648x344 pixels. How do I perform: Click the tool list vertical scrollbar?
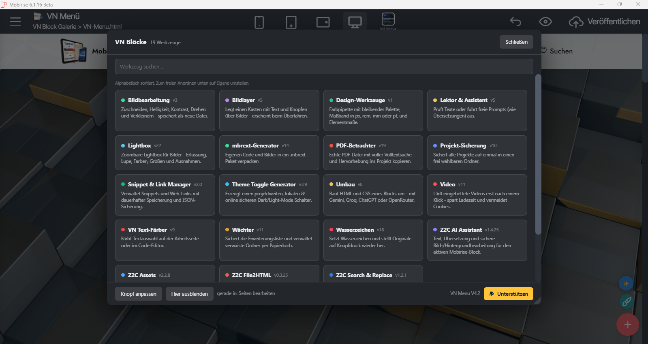click(538, 154)
